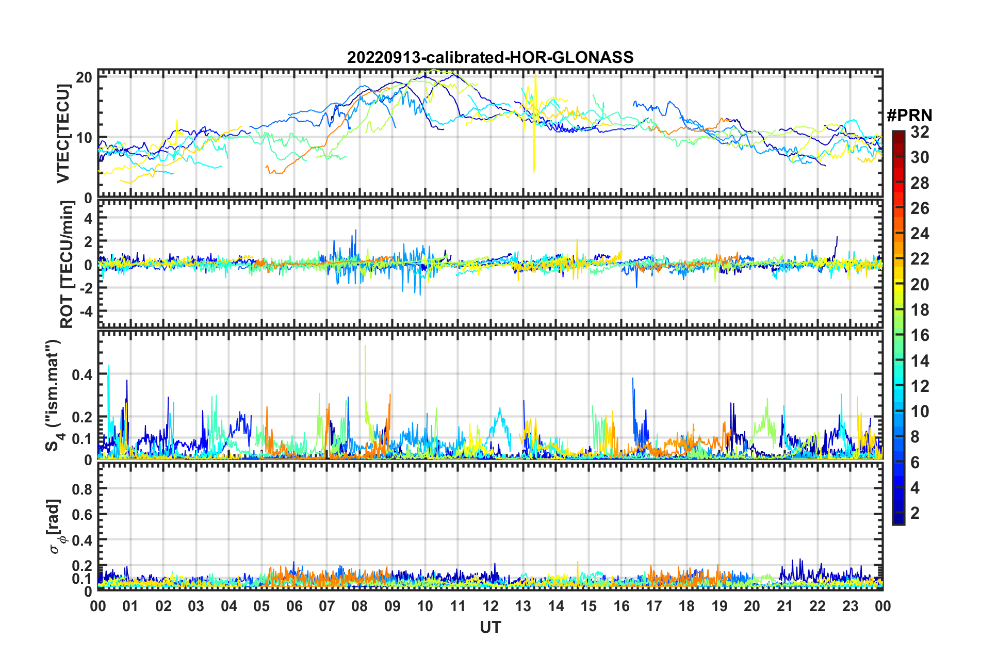Screen dimensions: 981x656
Task: Click the "20" tick on the VTEC axis
Action: click(84, 78)
